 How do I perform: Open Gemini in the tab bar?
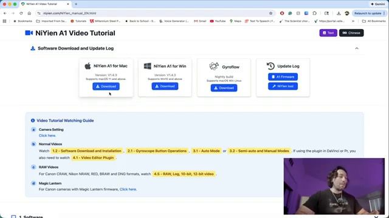[378, 4]
